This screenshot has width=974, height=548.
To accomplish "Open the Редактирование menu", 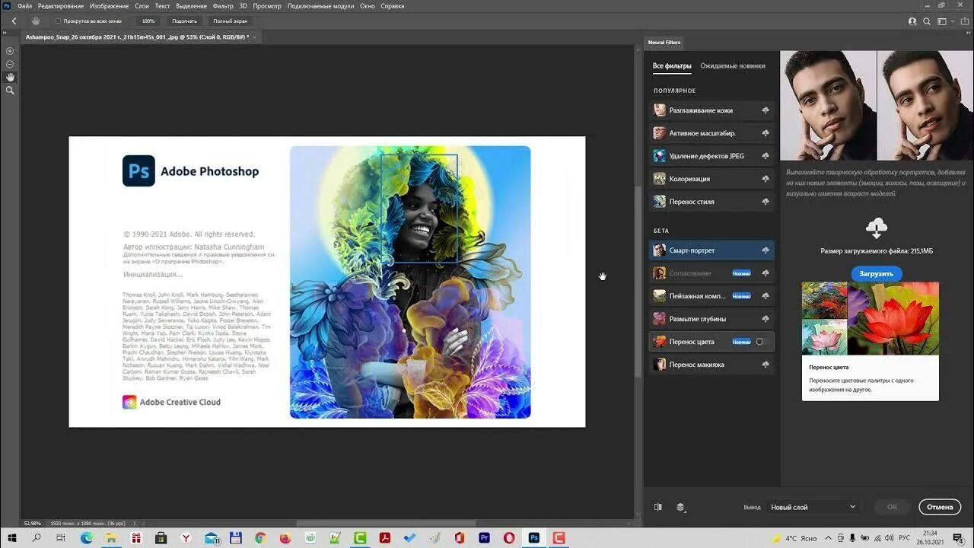I will (61, 6).
